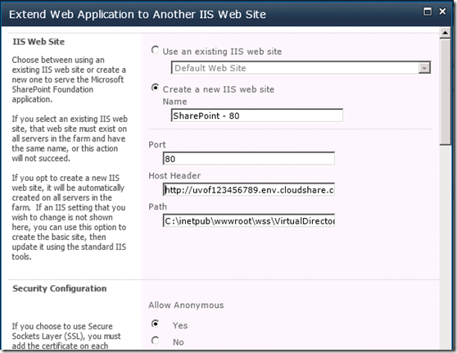Select Create a new IIS web site
This screenshot has height=353, width=457.
155,88
